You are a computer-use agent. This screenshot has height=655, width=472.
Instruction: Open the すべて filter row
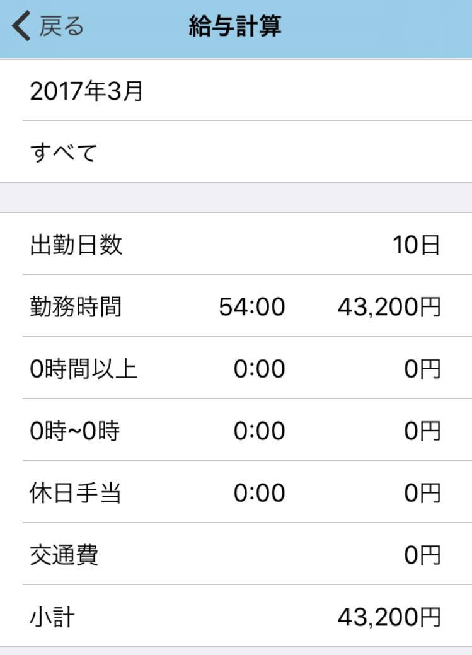click(236, 152)
